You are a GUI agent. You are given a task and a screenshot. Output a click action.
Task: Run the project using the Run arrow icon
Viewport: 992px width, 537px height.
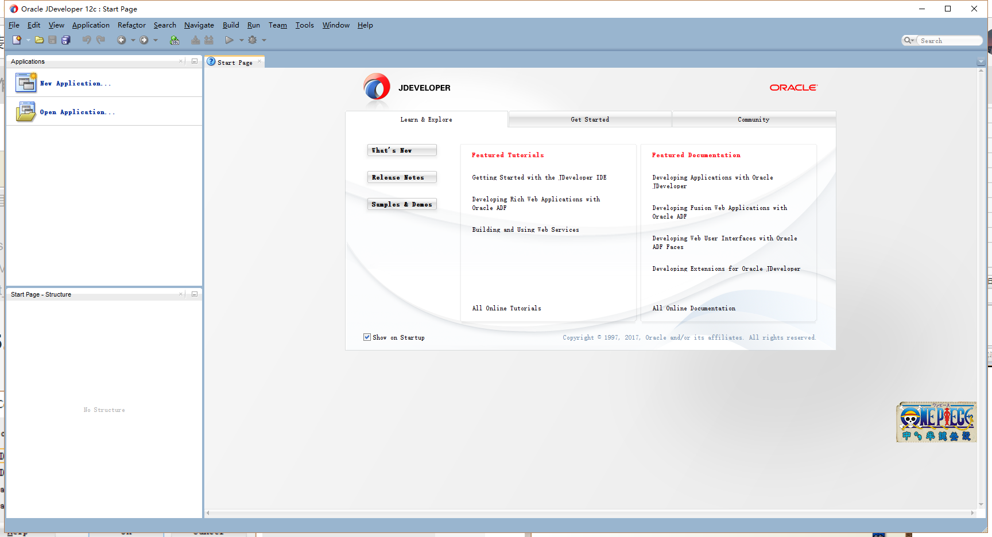(x=229, y=40)
